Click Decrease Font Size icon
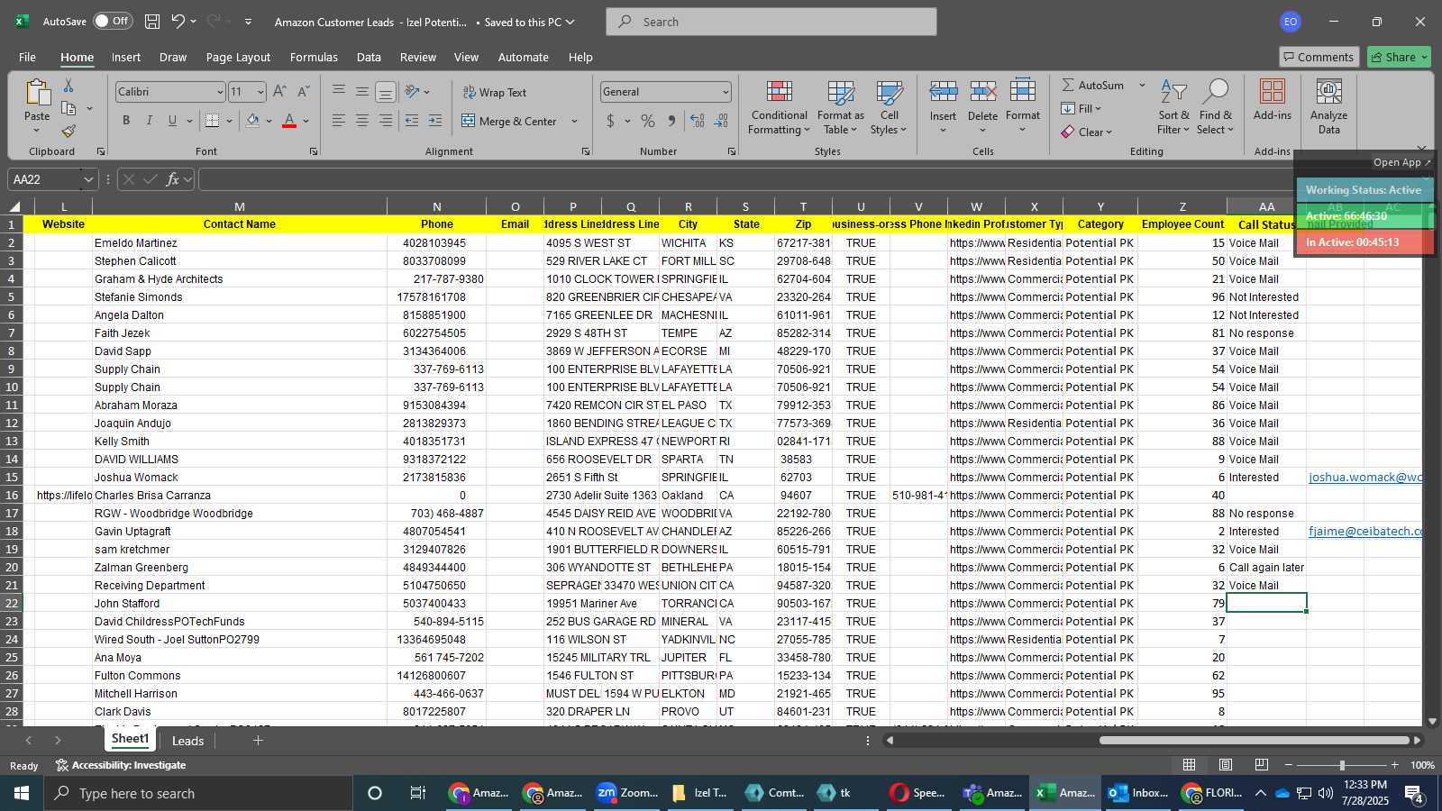Image resolution: width=1442 pixels, height=811 pixels. (x=303, y=91)
